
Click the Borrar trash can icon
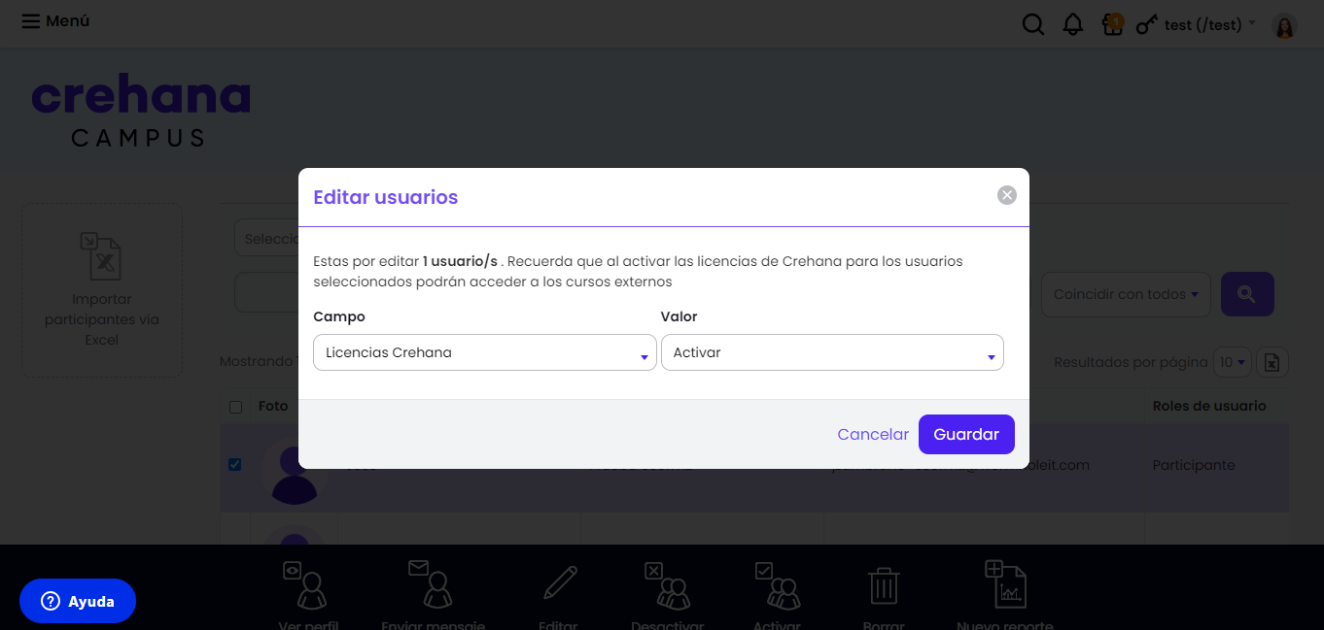pos(884,585)
